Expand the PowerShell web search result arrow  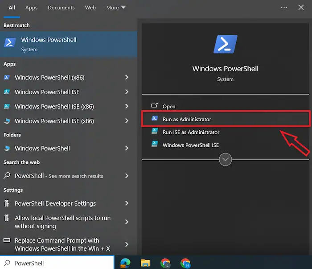click(x=127, y=176)
